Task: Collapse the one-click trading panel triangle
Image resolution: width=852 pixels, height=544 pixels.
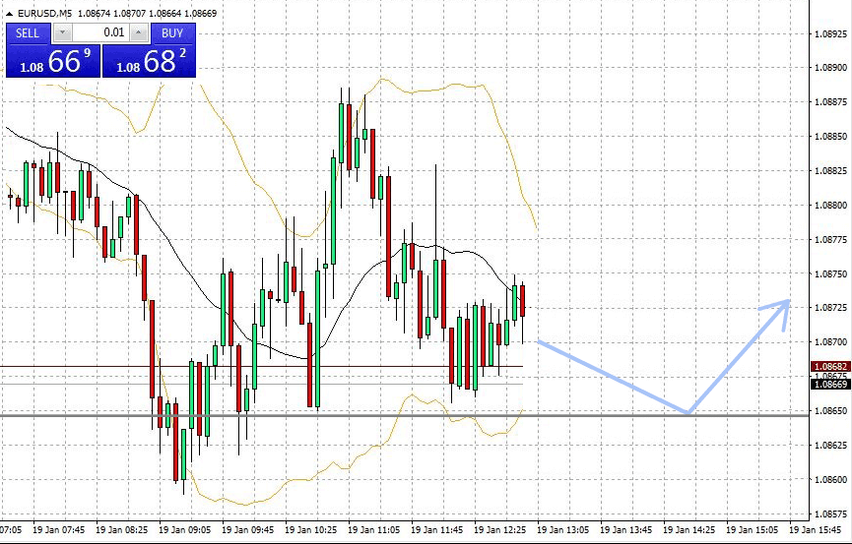Action: pyautogui.click(x=10, y=13)
